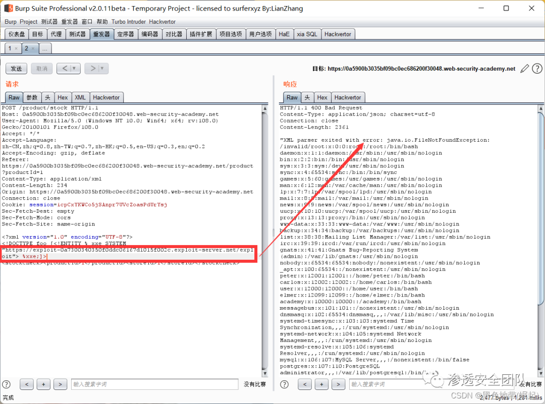This screenshot has width=545, height=404.
Task: Close Repeater tab 2
Action: point(33,48)
